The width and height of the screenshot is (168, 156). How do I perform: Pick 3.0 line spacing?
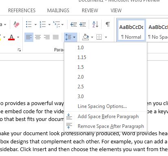(106, 97)
